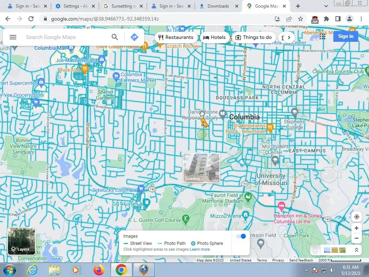Click the Pegman Street View icon at bottom

click(315, 250)
